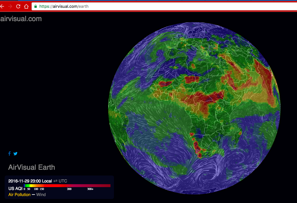This screenshot has width=297, height=203.
Task: View site security via the green padlock
Action: [x=35, y=6]
